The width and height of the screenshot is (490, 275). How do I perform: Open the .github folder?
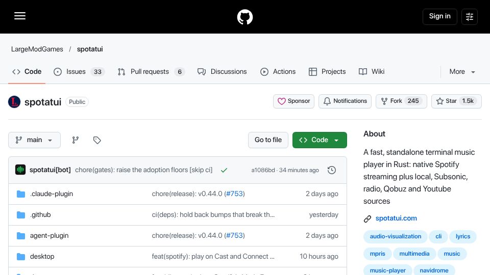[x=40, y=215]
